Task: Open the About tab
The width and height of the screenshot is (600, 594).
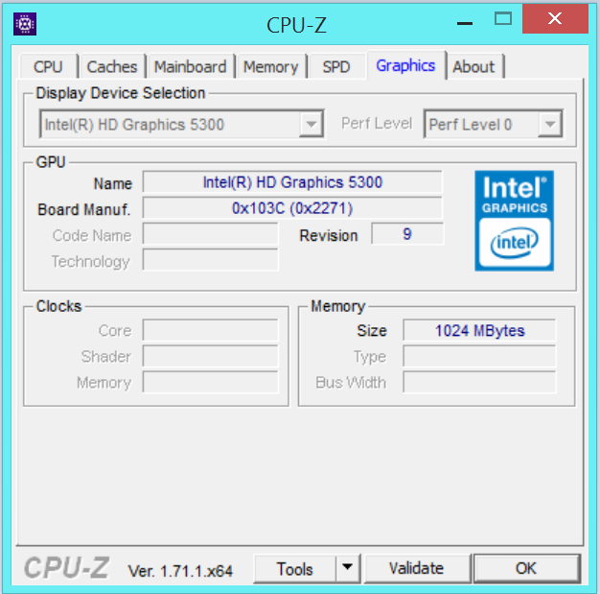Action: (473, 66)
